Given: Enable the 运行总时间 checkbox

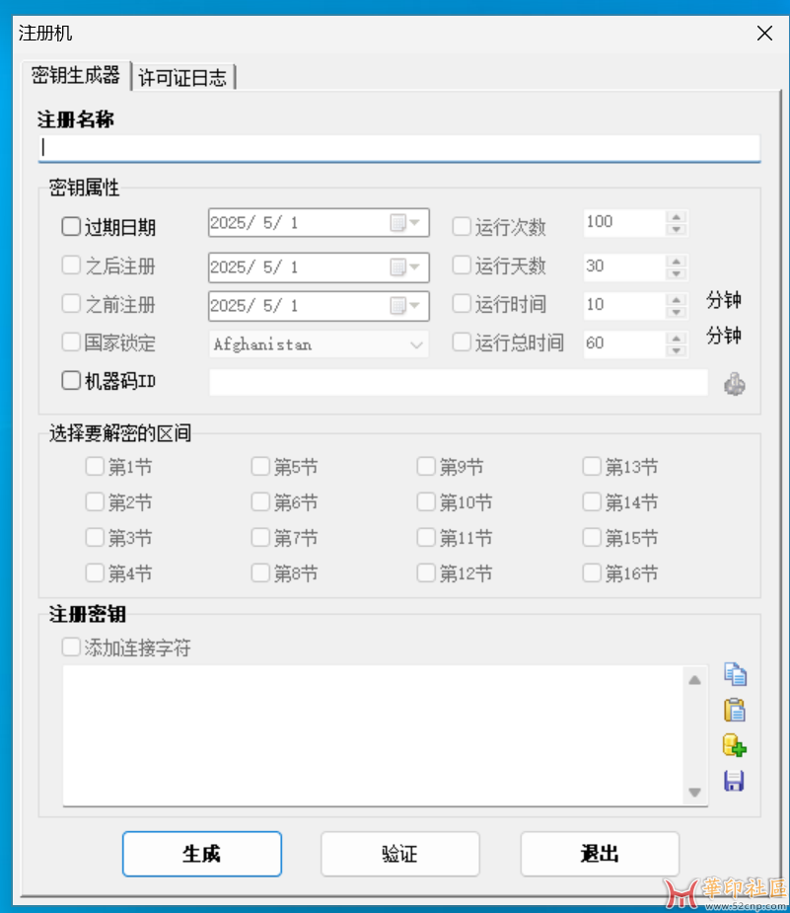Looking at the screenshot, I should point(462,342).
